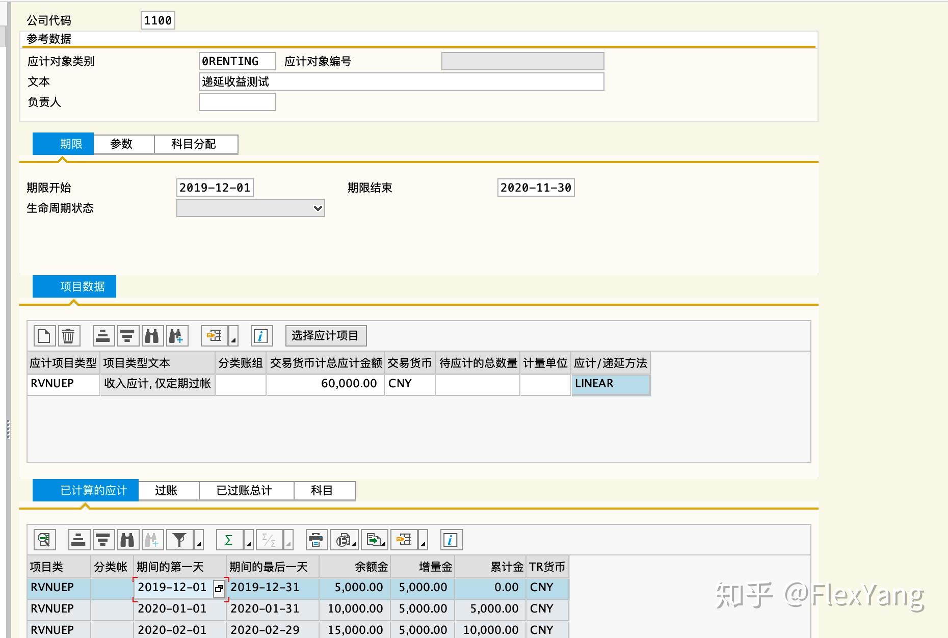Click the 期限开始 date field

(215, 188)
